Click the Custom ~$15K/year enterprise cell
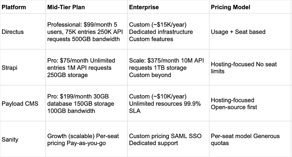Viewport: 292px width, 157px height. (161, 32)
